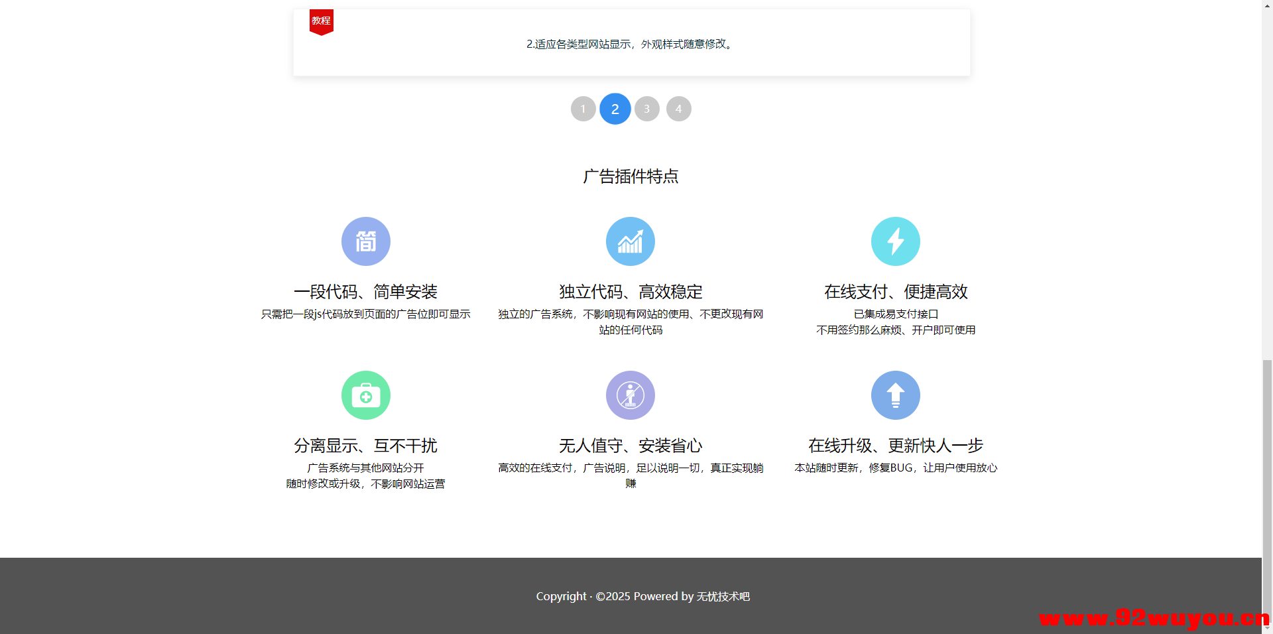Click the blue upload upgrade icon
1273x634 pixels.
[x=895, y=395]
